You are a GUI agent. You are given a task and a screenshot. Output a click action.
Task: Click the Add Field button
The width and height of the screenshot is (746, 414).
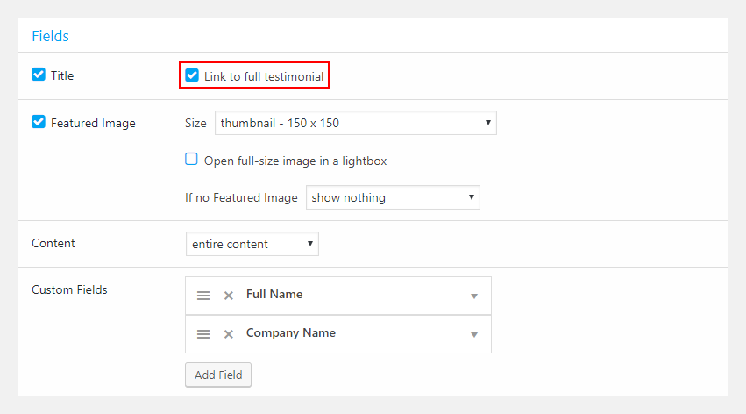click(x=218, y=375)
